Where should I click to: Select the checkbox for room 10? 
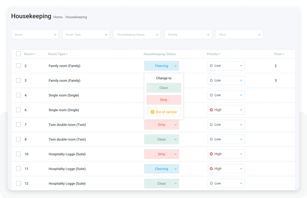coord(18,154)
